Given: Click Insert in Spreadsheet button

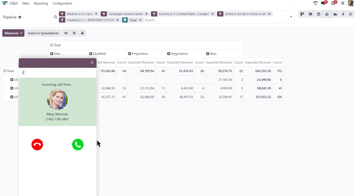Looking at the screenshot, I should tap(43, 33).
